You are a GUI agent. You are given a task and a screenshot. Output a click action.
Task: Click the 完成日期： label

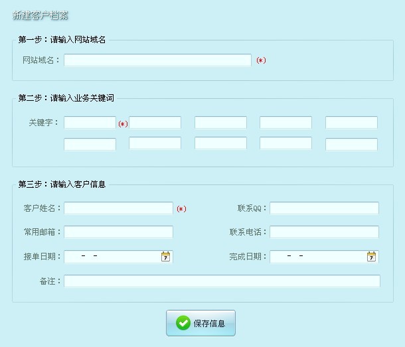click(248, 257)
